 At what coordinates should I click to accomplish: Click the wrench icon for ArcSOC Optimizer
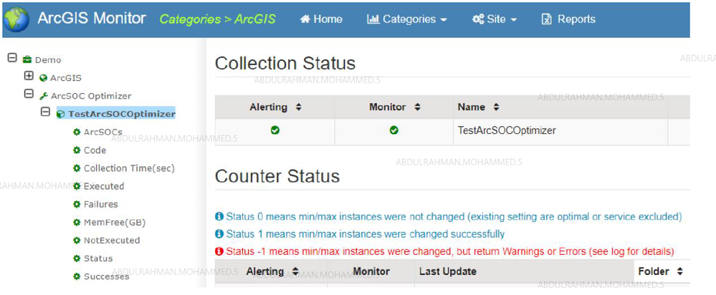(44, 96)
